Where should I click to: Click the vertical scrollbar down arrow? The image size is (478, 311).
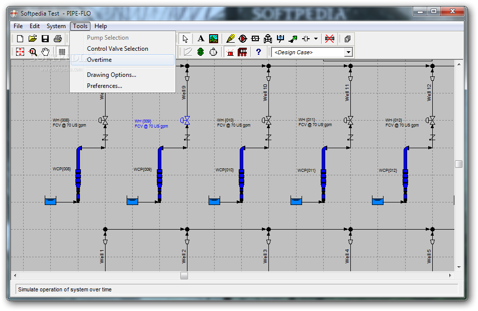459,267
